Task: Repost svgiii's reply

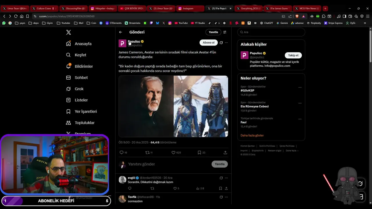Action: tap(152, 188)
